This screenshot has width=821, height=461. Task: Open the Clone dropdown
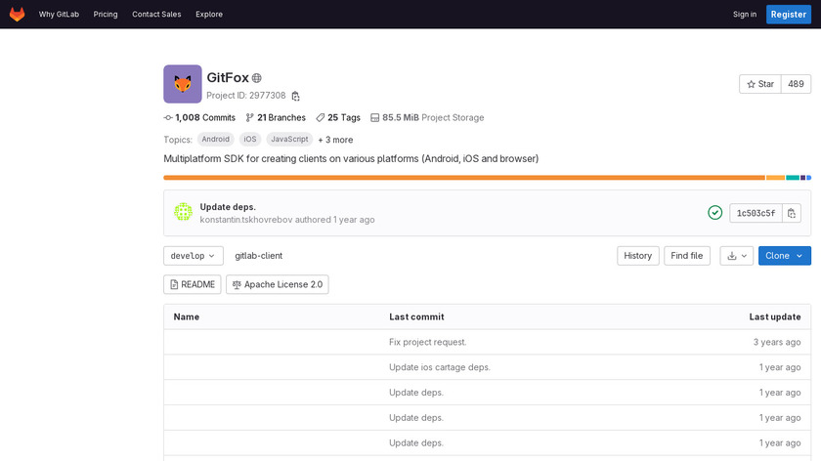tap(784, 256)
